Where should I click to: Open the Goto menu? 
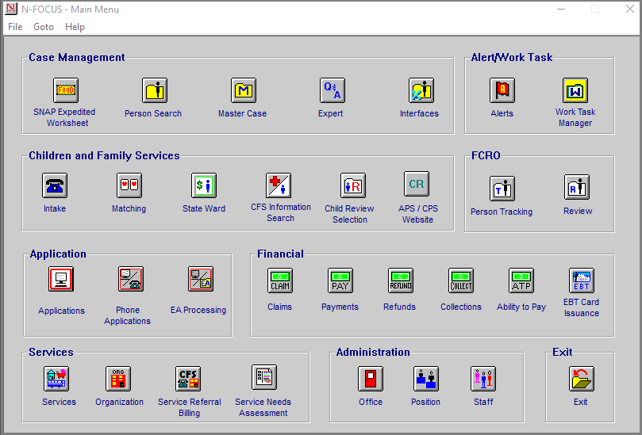[44, 27]
